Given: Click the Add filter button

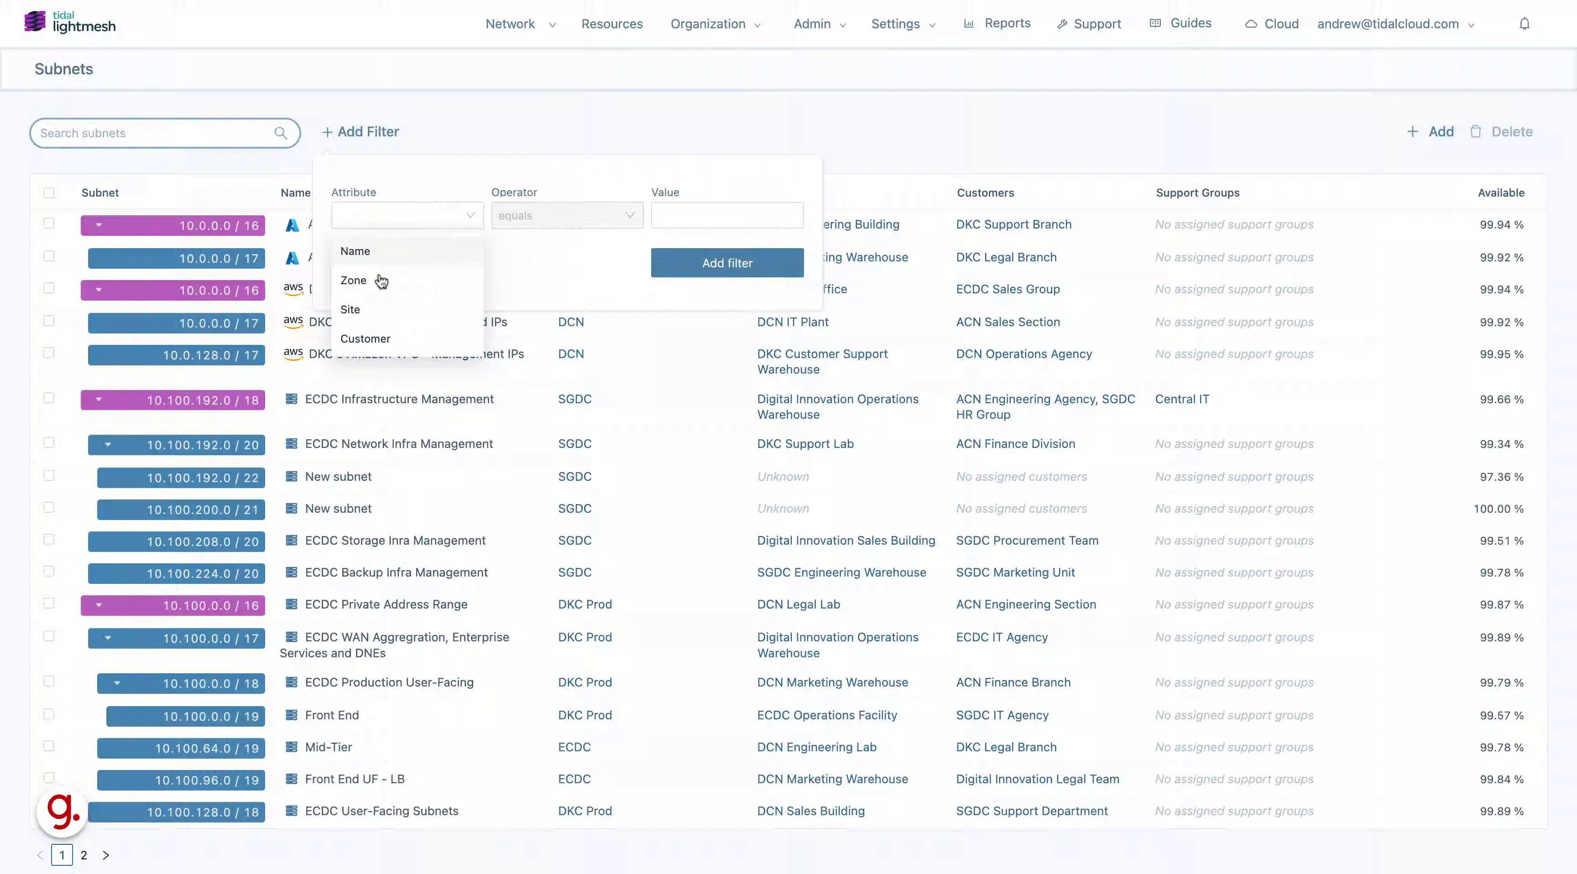Looking at the screenshot, I should tap(727, 263).
